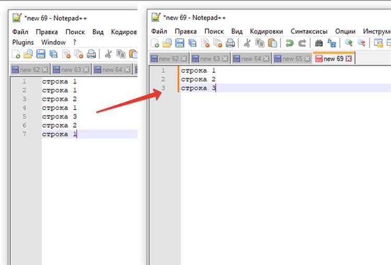The width and height of the screenshot is (391, 265).
Task: Open Файл menu in left window
Action: 20,32
